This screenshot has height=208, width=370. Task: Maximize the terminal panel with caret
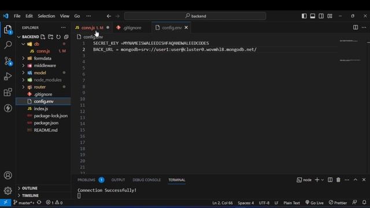pyautogui.click(x=356, y=180)
